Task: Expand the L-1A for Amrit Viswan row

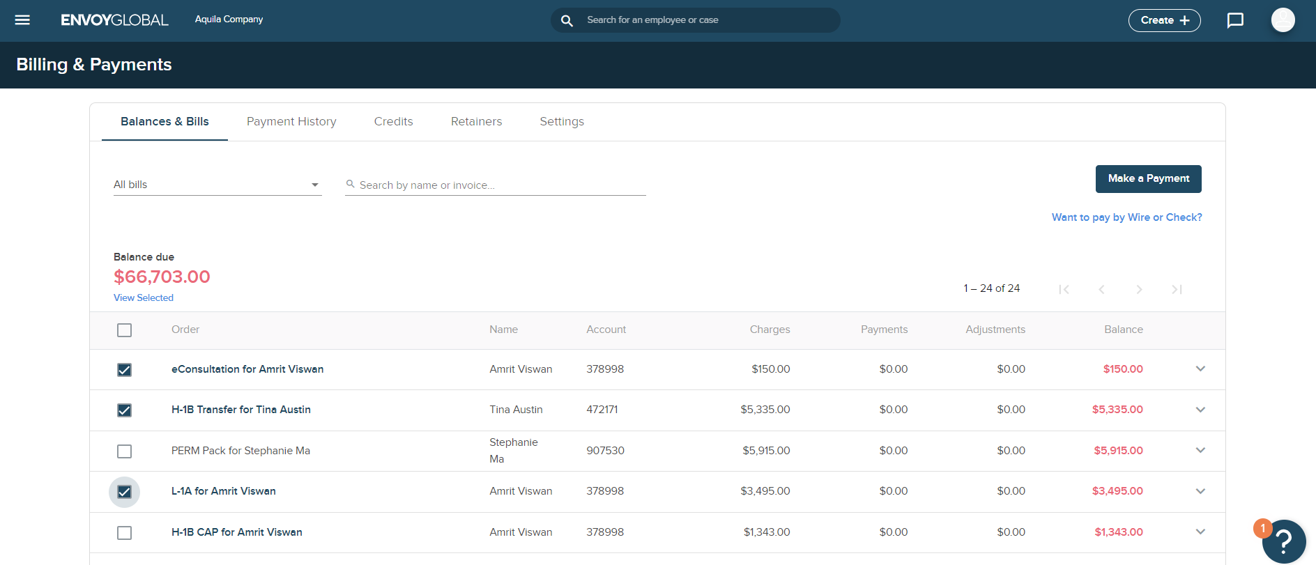Action: (x=1200, y=491)
